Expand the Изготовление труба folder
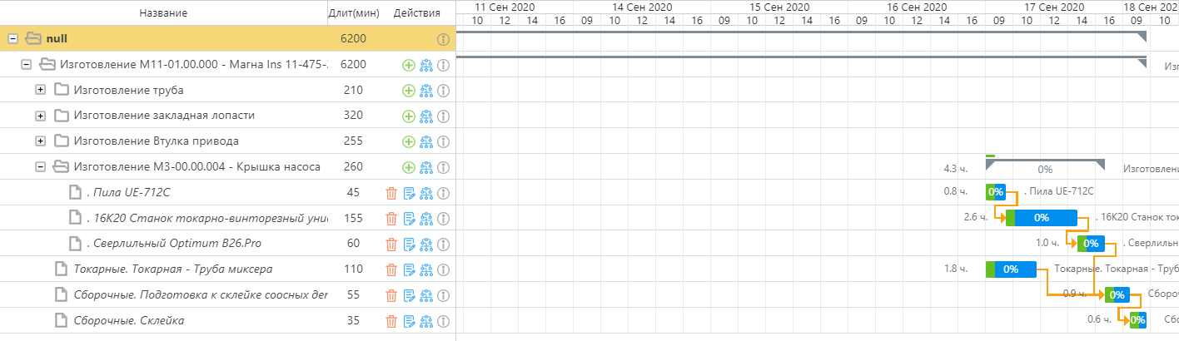The width and height of the screenshot is (1179, 341). [40, 90]
